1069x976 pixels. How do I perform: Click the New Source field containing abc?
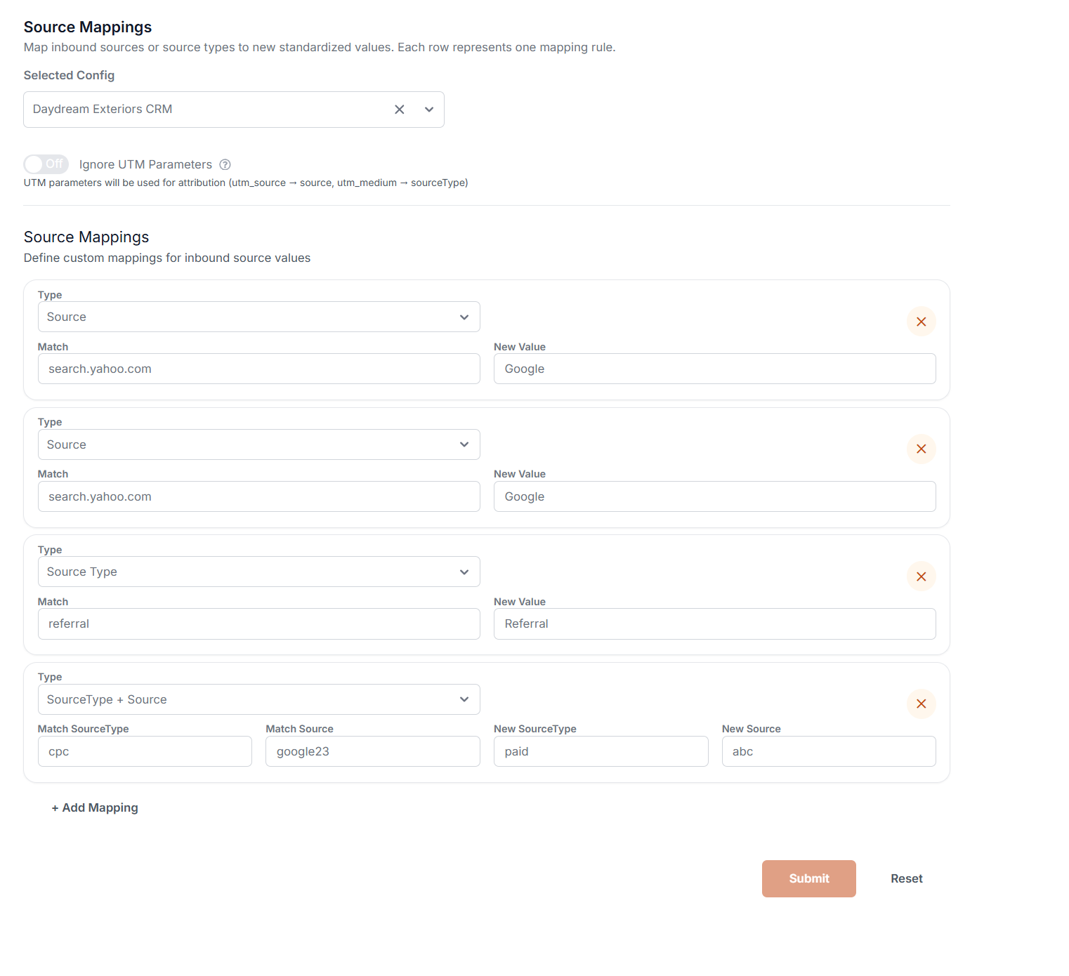828,751
